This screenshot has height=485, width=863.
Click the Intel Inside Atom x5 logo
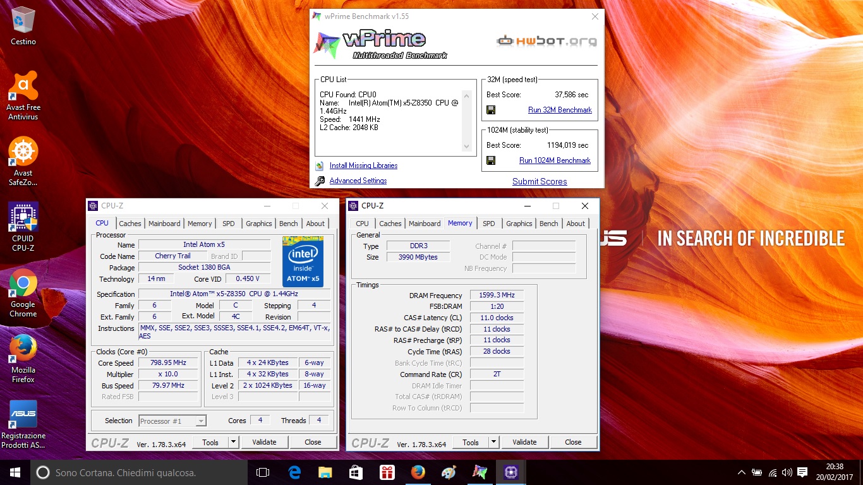click(x=303, y=261)
